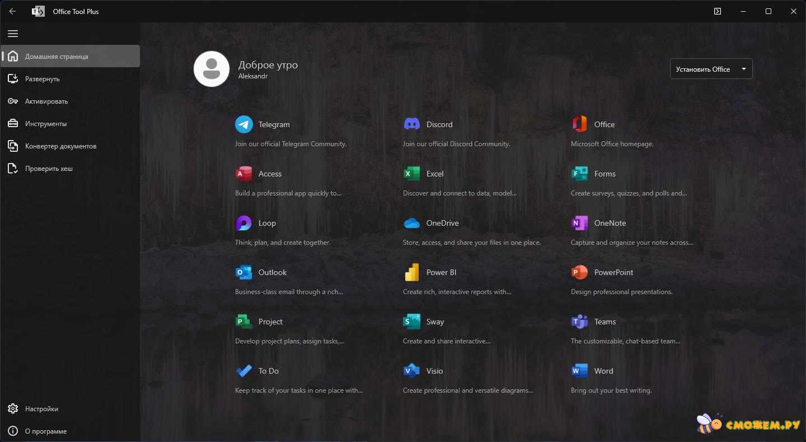Click the Visio link title
806x442 pixels.
click(x=435, y=371)
